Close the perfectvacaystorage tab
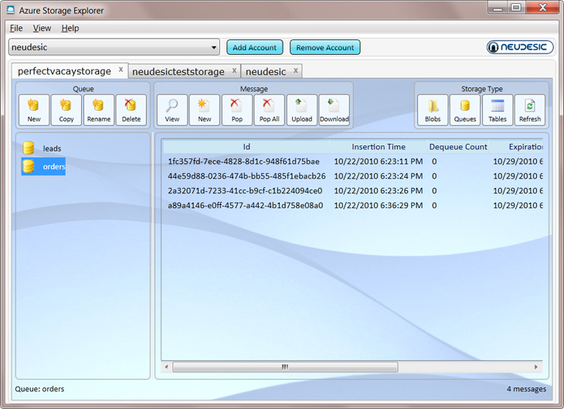The width and height of the screenshot is (564, 409). coord(121,70)
